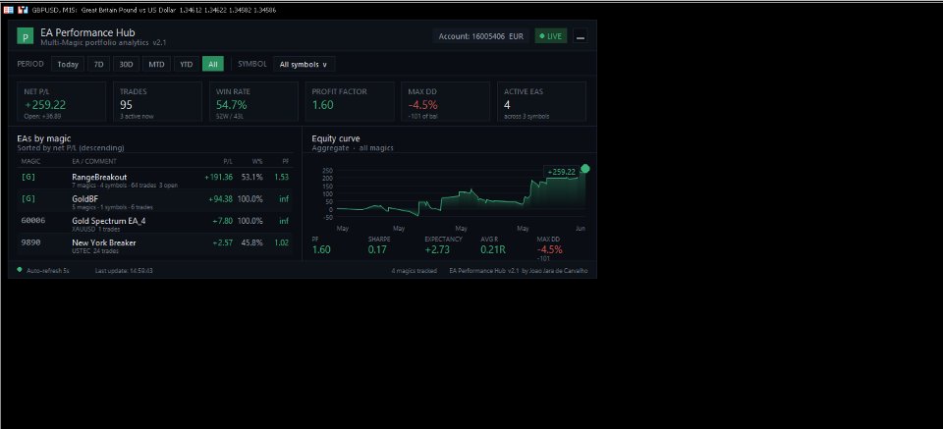Click the +191.36 P/L value for RangeBreakout
This screenshot has width=943, height=429.
pos(218,178)
